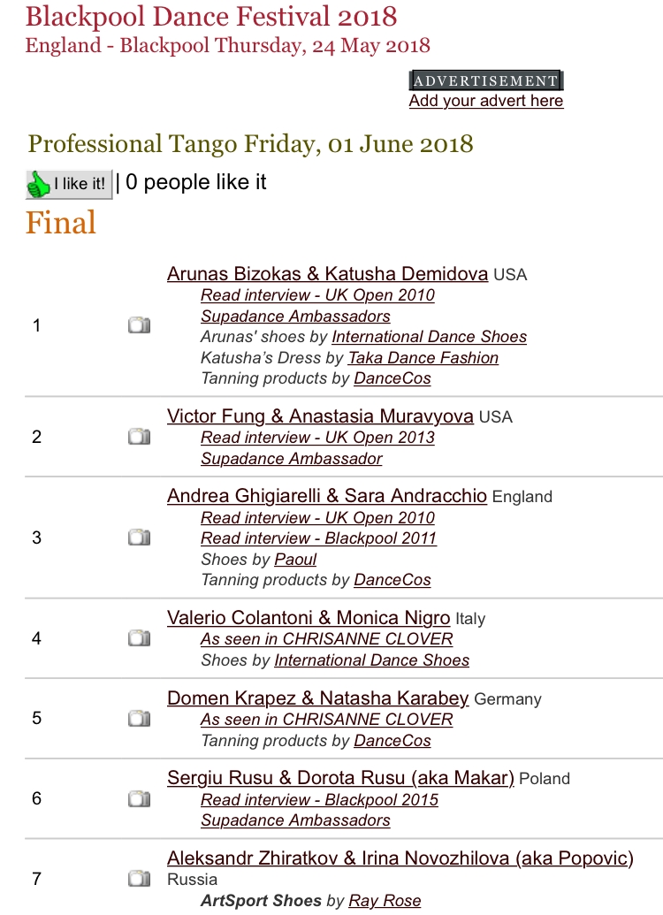
Task: Click Read interview - Blackpool 2015
Action: point(319,799)
